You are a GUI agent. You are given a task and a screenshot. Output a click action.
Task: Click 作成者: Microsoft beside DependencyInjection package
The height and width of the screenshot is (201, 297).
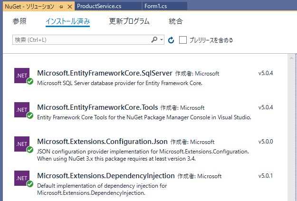click(x=200, y=176)
